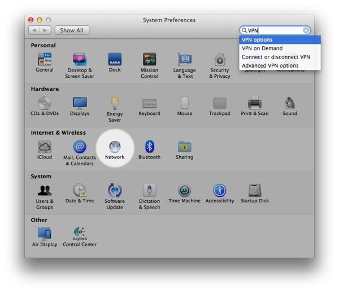The height and width of the screenshot is (292, 339).
Task: Click the Show All button
Action: coord(72,30)
